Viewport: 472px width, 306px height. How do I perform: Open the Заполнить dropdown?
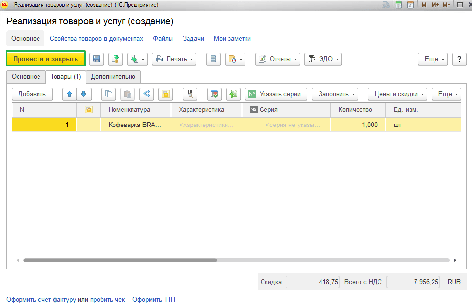(x=335, y=94)
